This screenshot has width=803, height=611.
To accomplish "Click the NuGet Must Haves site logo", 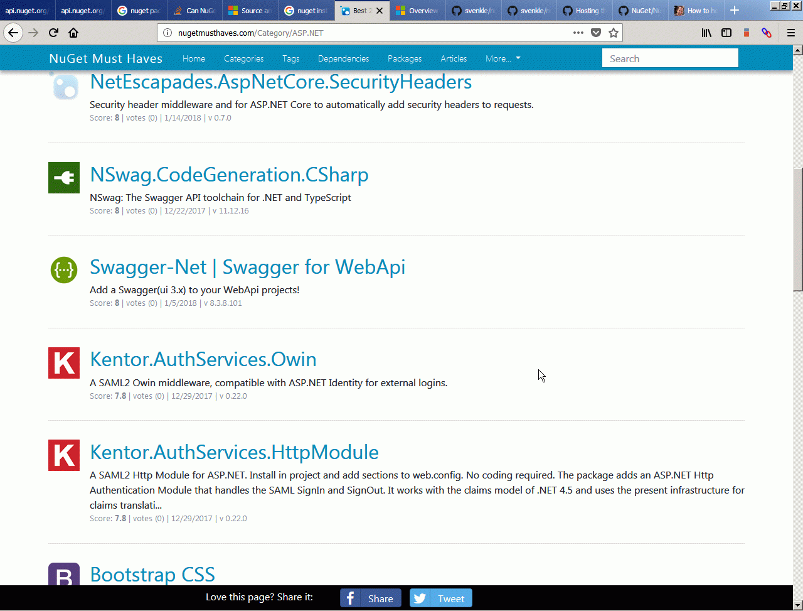I will tap(106, 58).
